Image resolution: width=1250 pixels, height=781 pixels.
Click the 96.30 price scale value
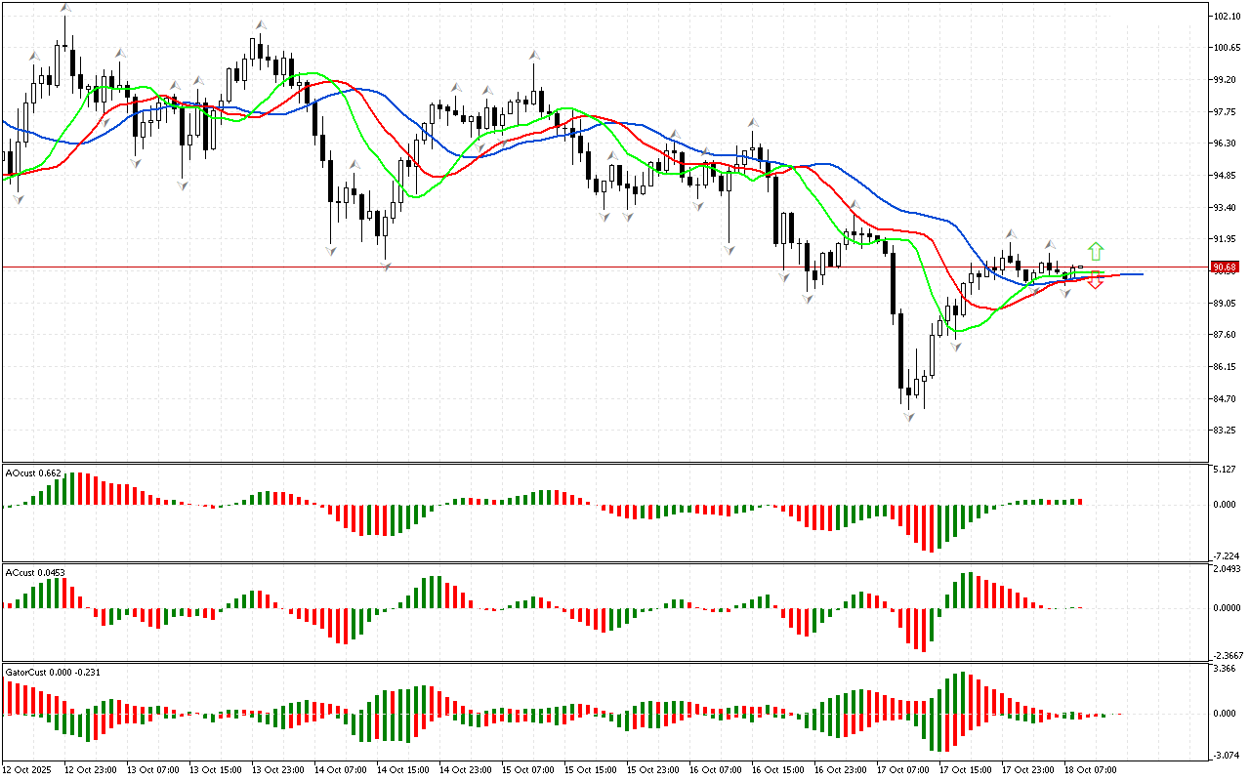click(1226, 144)
